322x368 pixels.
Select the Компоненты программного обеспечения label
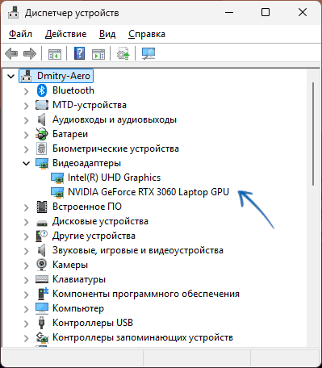146,294
